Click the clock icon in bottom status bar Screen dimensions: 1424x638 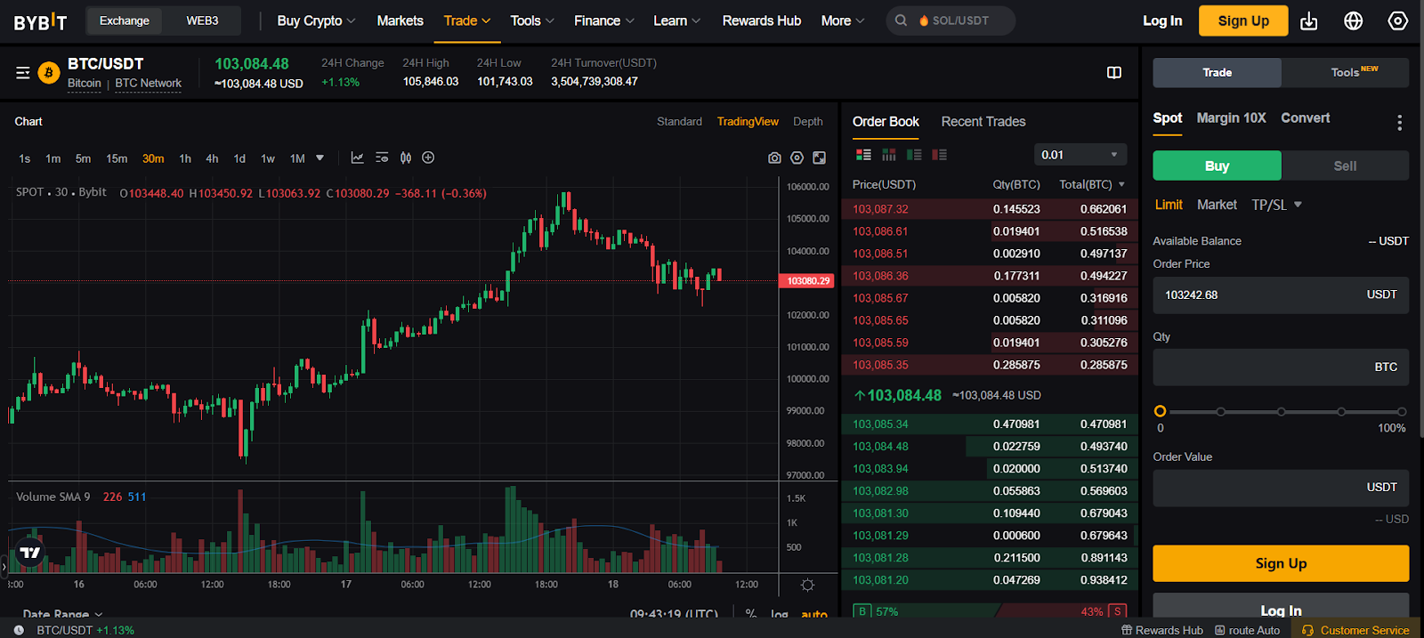click(x=19, y=630)
